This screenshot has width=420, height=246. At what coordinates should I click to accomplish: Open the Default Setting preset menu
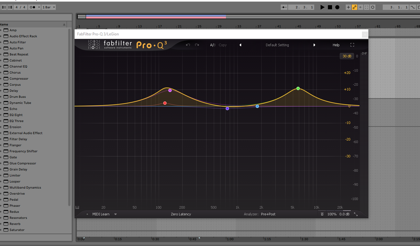(x=277, y=45)
